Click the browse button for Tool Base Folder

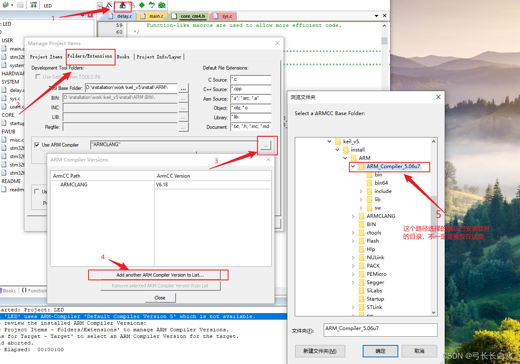[183, 88]
